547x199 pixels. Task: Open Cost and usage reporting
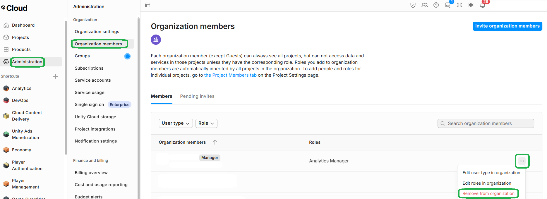click(x=101, y=185)
